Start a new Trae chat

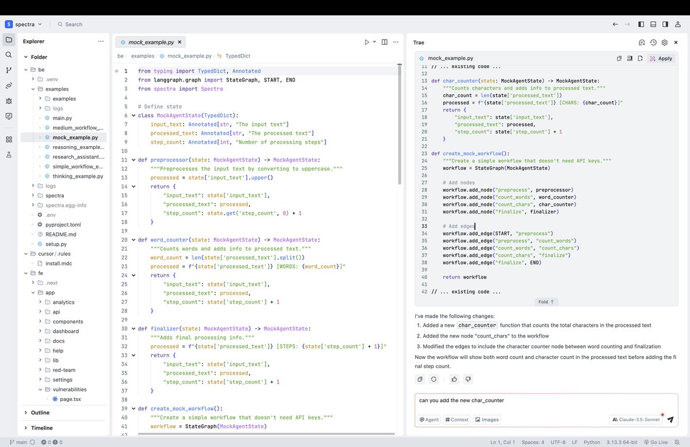click(x=642, y=43)
